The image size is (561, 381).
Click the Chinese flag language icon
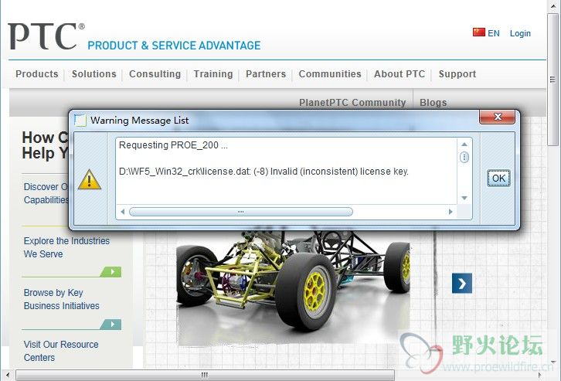point(479,32)
